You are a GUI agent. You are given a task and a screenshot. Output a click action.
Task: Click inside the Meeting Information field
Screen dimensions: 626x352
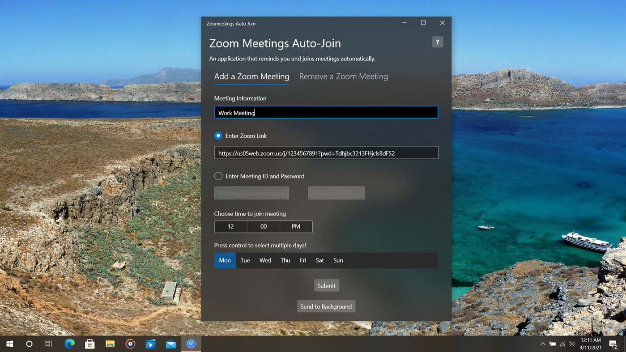326,112
